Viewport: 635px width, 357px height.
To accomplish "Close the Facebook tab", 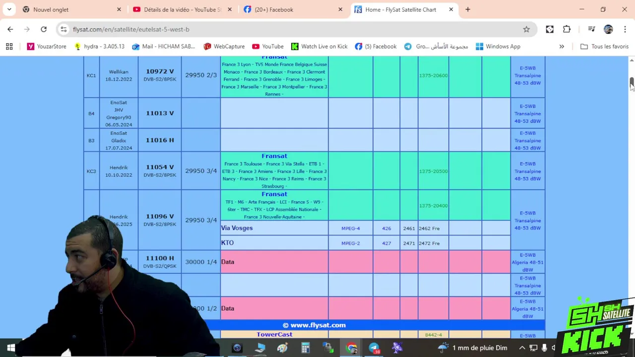I will tap(340, 9).
